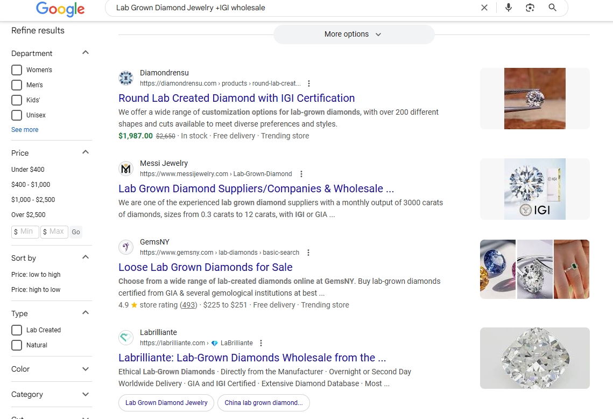Viewport: 613px width, 419px height.
Task: Open Messi Jewelry result three-dot menu
Action: click(x=301, y=174)
